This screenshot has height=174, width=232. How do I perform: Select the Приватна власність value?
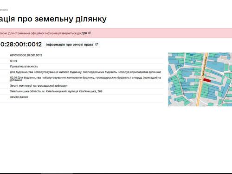[x=24, y=66]
